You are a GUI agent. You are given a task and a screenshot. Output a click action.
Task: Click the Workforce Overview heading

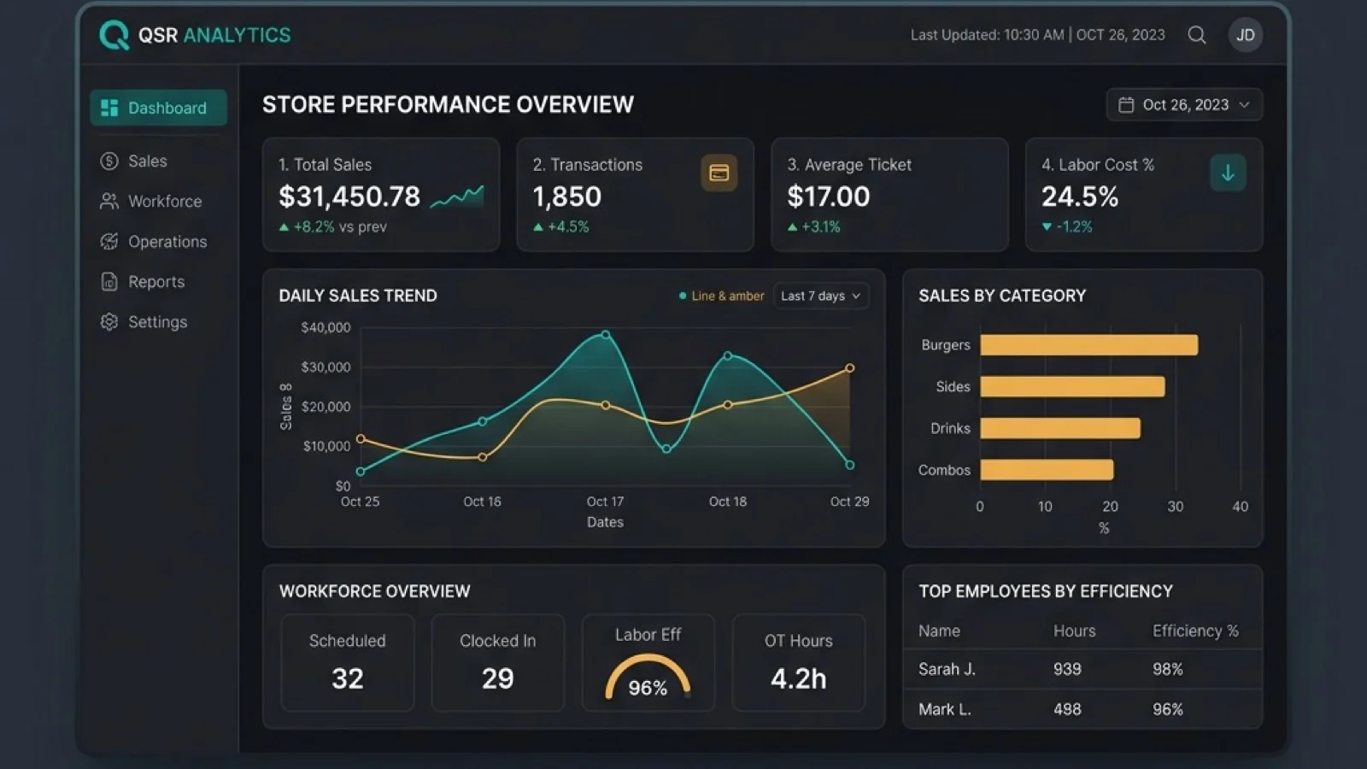(374, 591)
